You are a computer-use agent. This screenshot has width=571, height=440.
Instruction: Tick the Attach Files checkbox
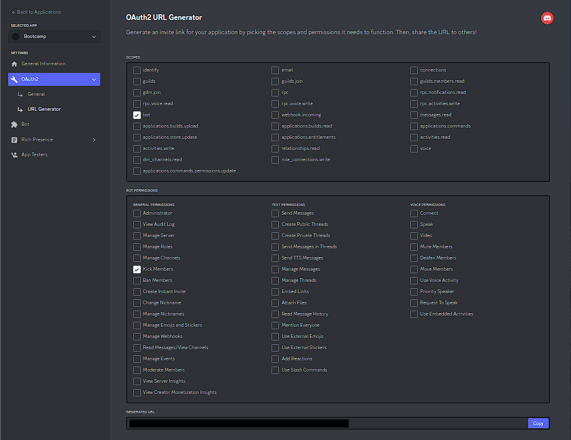pos(275,303)
